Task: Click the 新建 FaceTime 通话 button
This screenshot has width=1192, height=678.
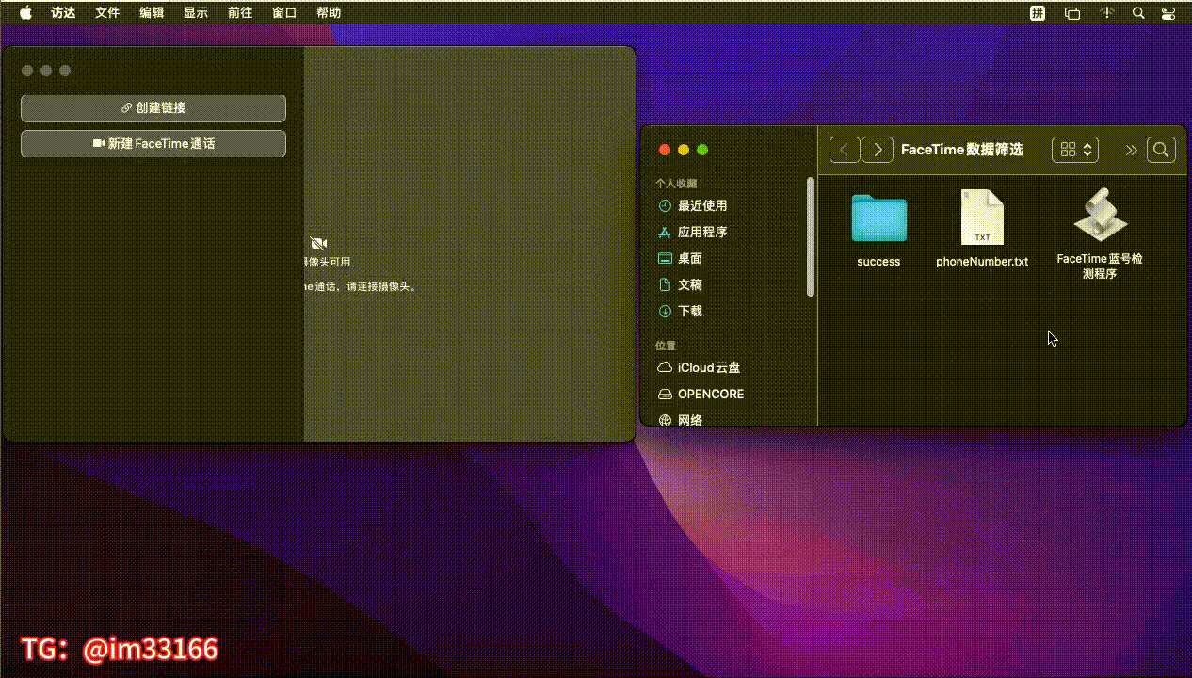Action: click(153, 144)
